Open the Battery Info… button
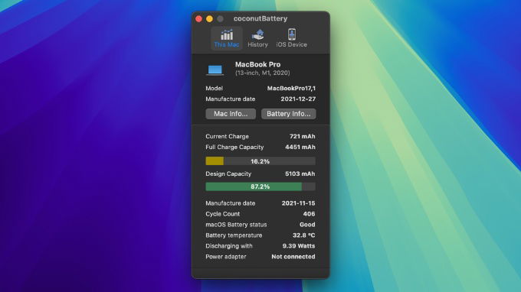 pyautogui.click(x=288, y=114)
